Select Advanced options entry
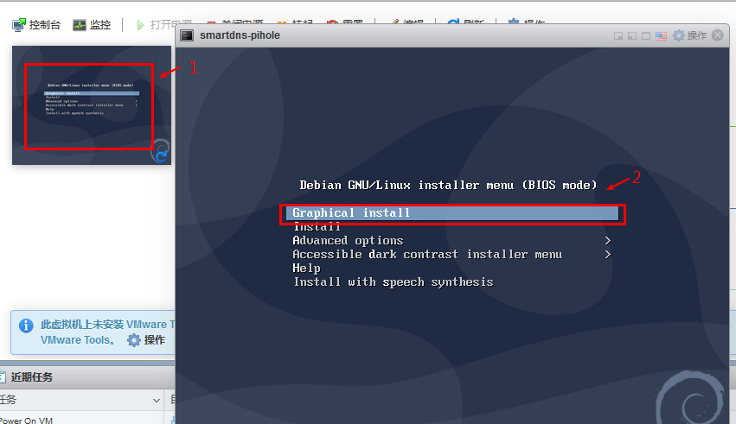Viewport: 736px width, 424px height. point(348,241)
